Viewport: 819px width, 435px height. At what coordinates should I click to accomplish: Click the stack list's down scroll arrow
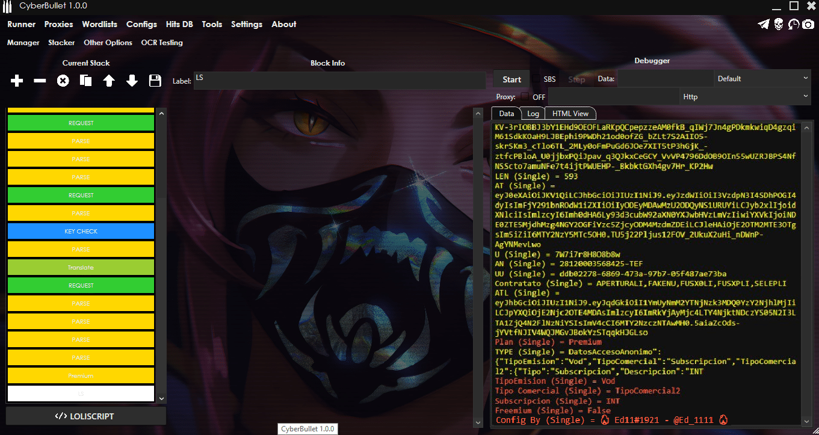coord(161,398)
